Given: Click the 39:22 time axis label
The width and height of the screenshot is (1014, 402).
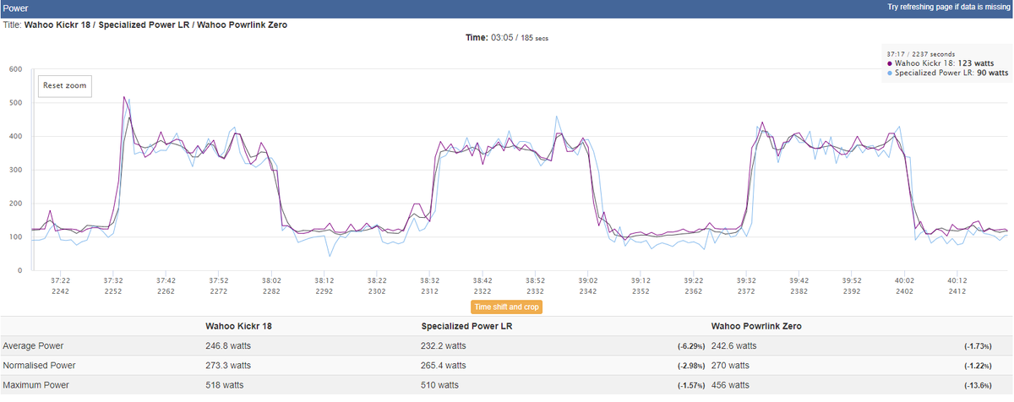Looking at the screenshot, I should tap(693, 280).
